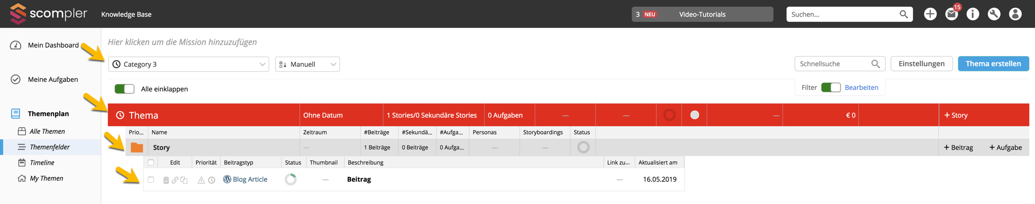Open the Category 3 dropdown

pyautogui.click(x=188, y=64)
